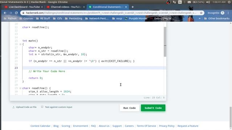Open the Other bookmarks folder
Viewport: 232px width, 130px height.
point(217,18)
